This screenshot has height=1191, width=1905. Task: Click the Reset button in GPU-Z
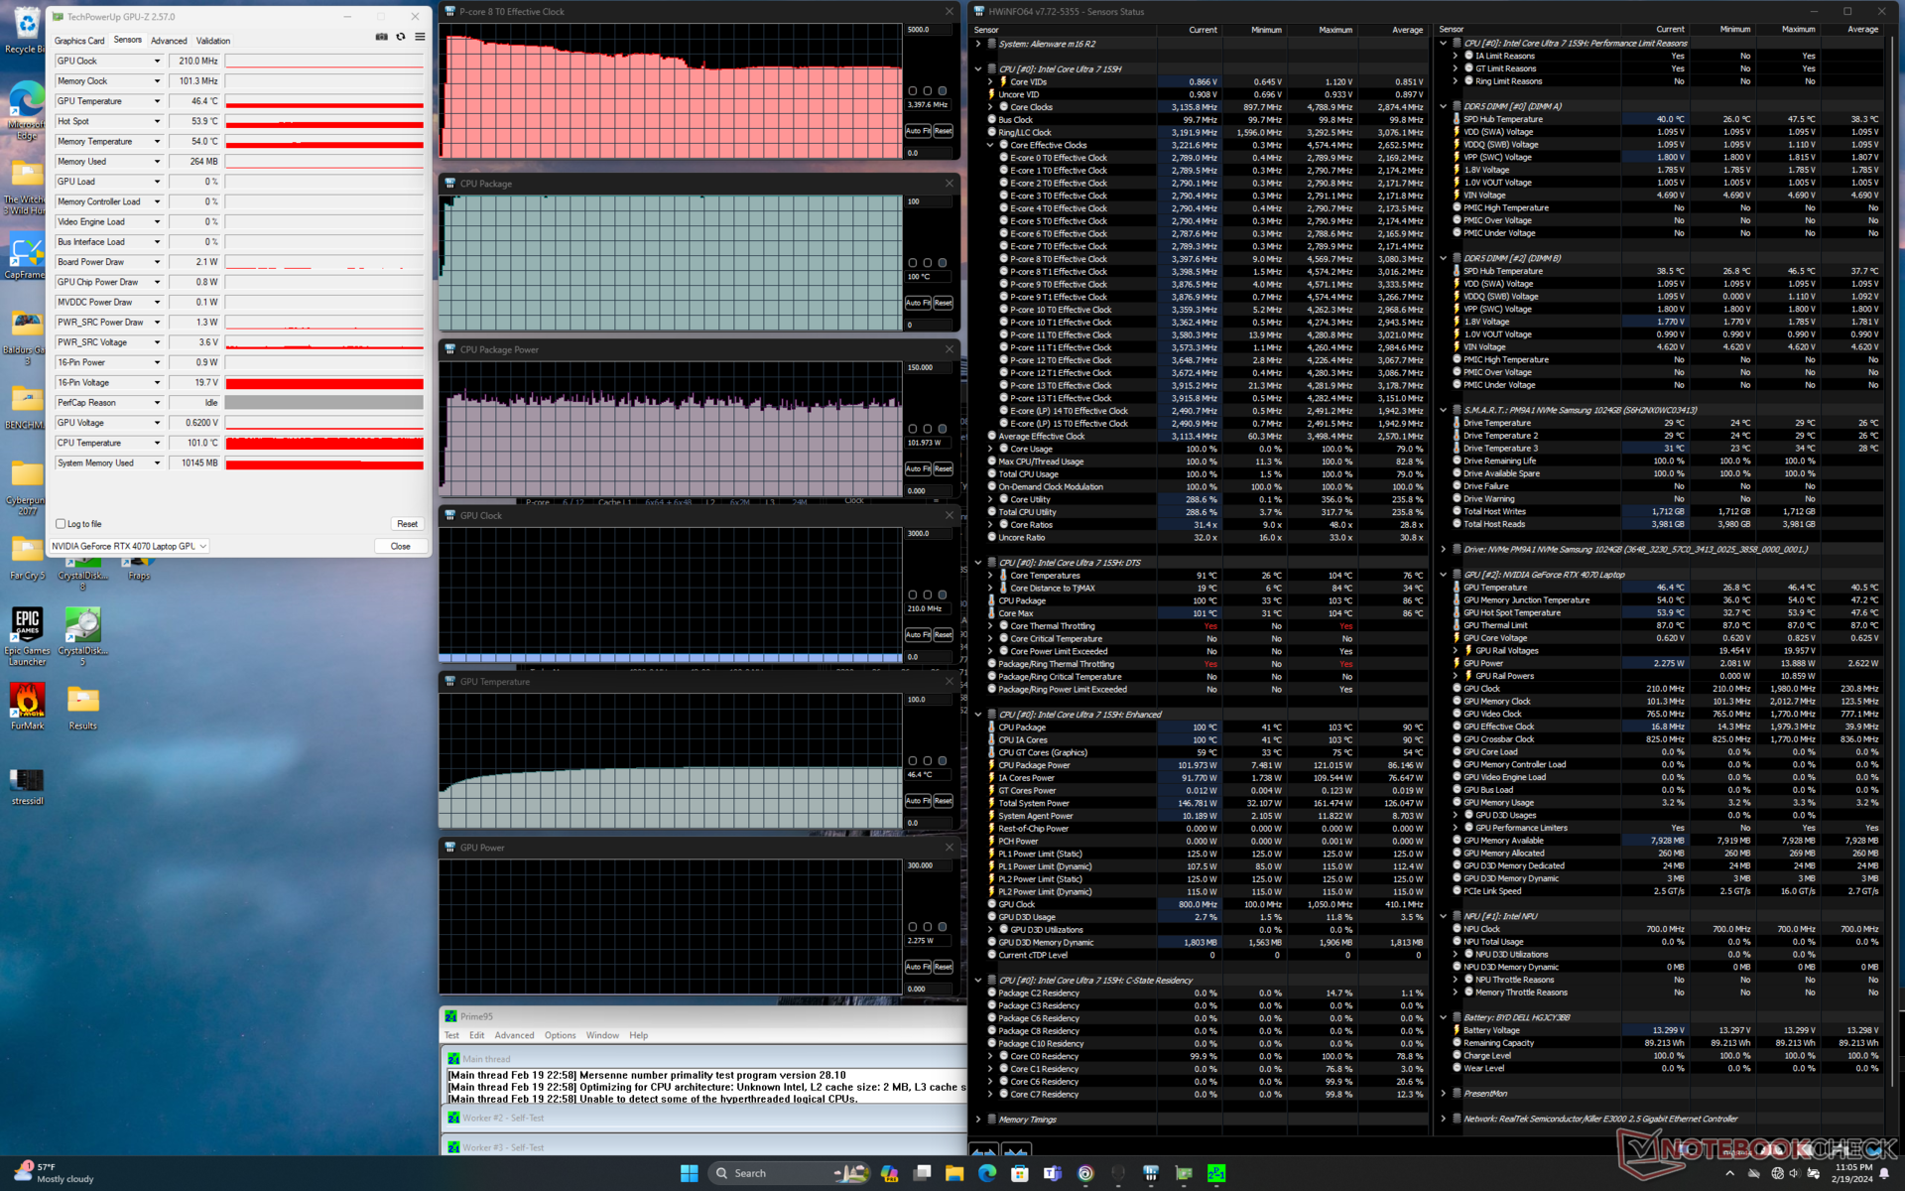tap(407, 524)
